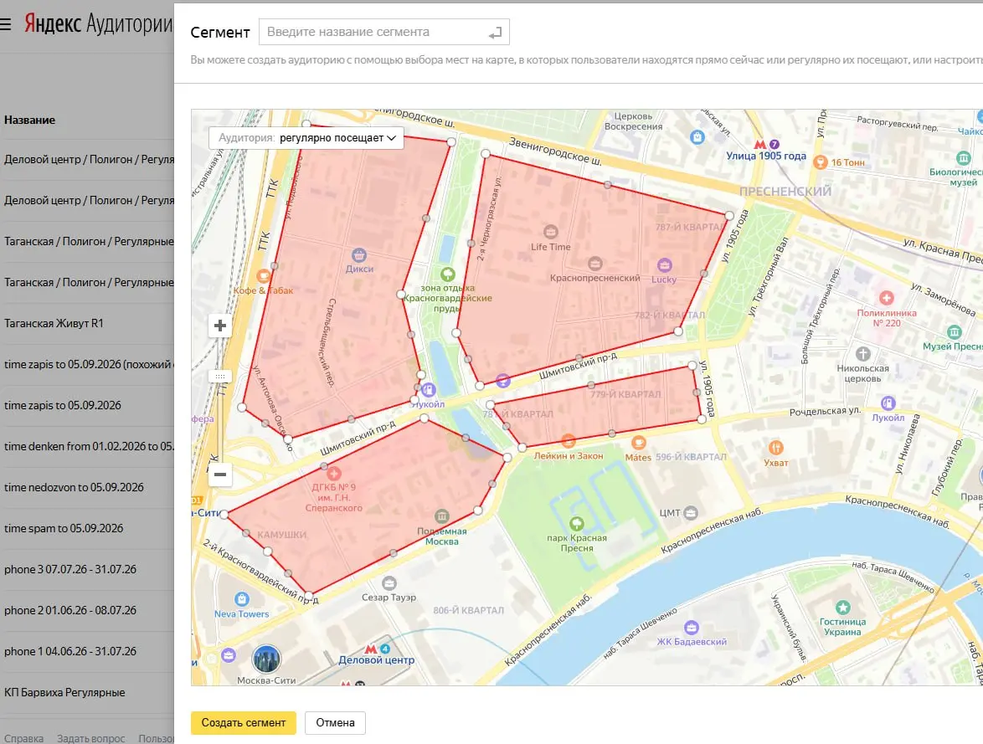The height and width of the screenshot is (744, 983).
Task: Click the Красногвардейские пруды park icon
Action: pyautogui.click(x=448, y=274)
